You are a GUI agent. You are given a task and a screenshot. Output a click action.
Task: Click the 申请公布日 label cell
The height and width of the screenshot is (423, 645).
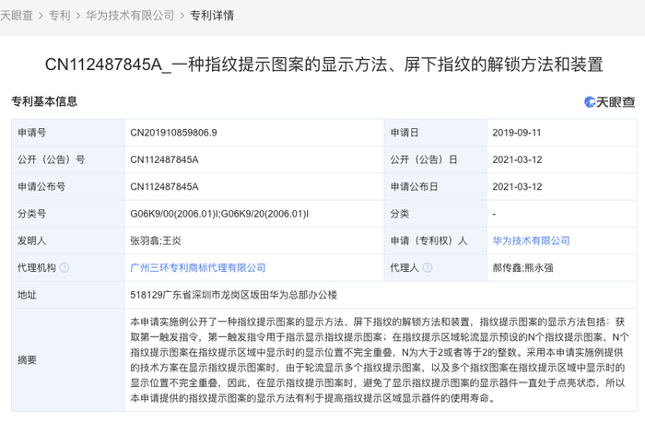pyautogui.click(x=435, y=187)
